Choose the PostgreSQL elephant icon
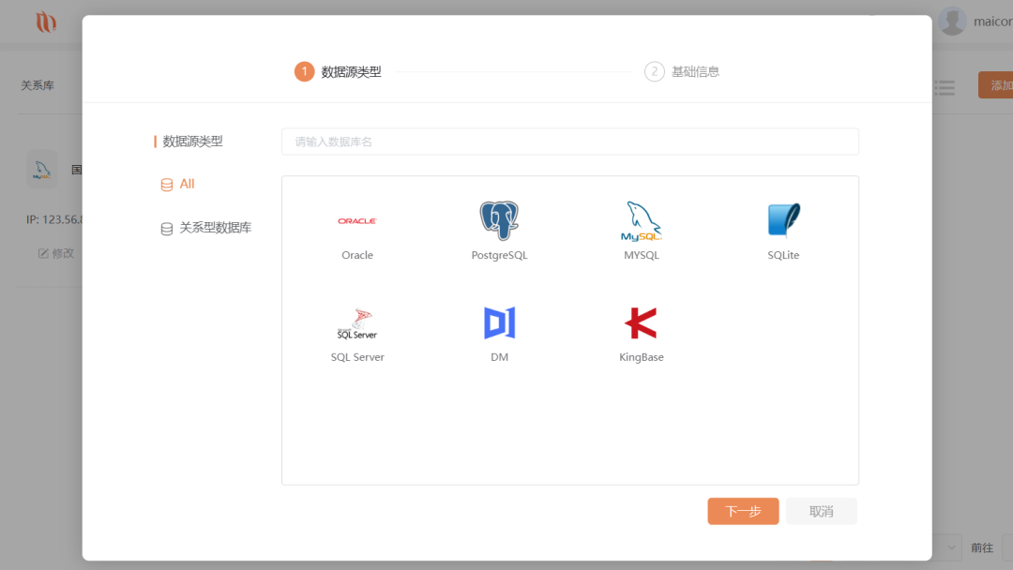 pos(499,220)
